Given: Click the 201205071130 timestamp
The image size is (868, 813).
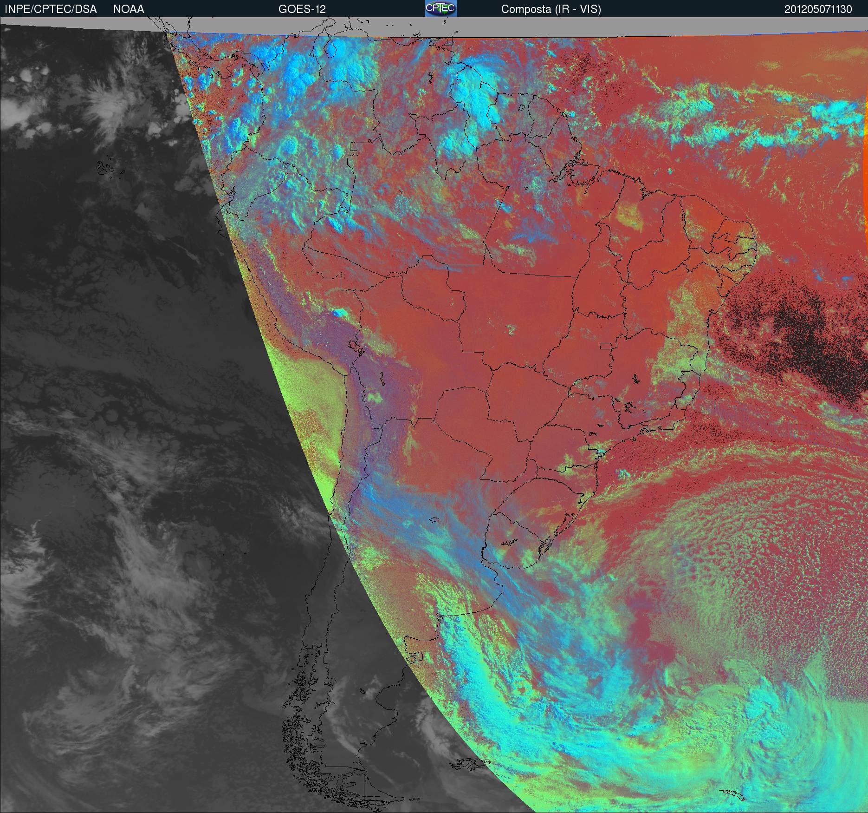Looking at the screenshot, I should pos(818,9).
